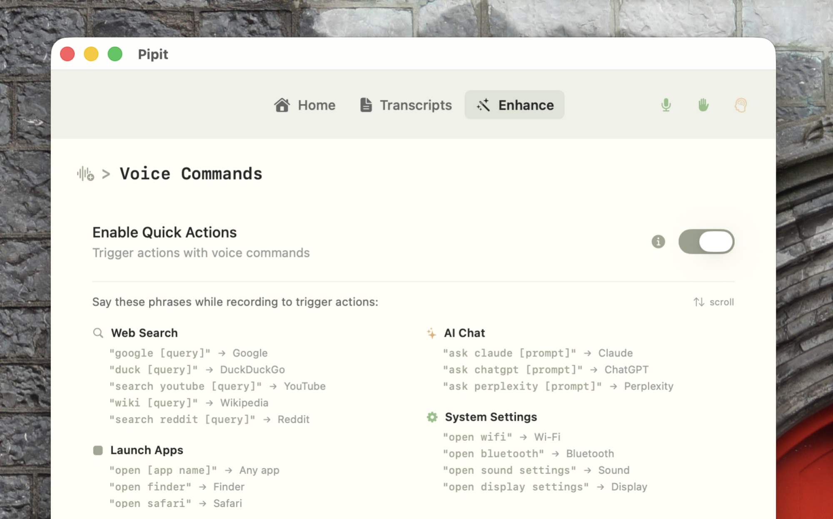The height and width of the screenshot is (519, 833).
Task: Click the Launch Apps square icon
Action: pos(98,450)
